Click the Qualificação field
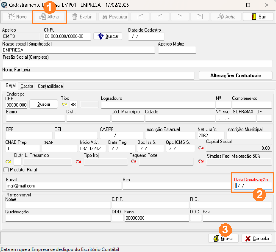Image resolution: width=276 pixels, height=252 pixels. point(58,218)
